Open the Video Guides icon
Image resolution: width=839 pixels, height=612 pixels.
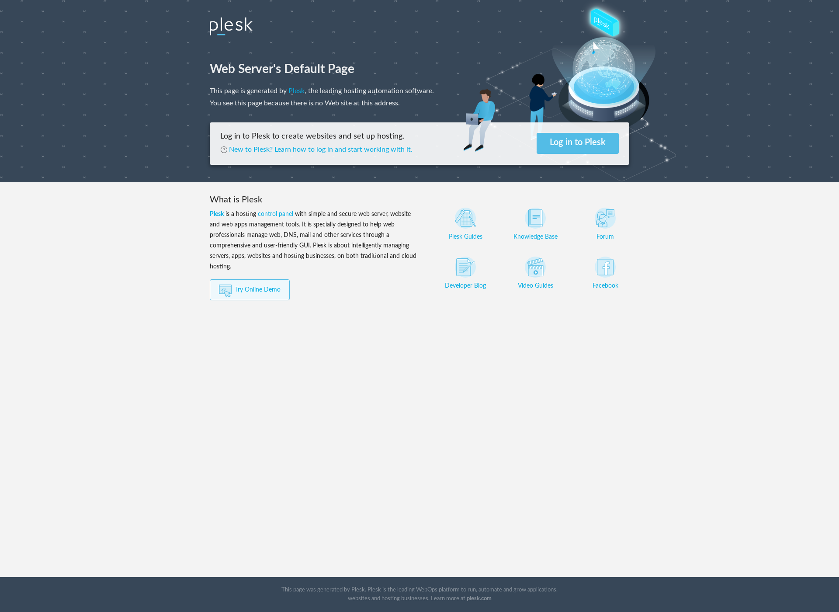(x=535, y=267)
